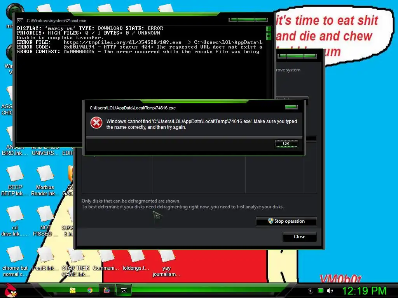Viewport: 398px width, 298px height.
Task: Click 'Only disks that can be defragmented' text
Action: 131,201
